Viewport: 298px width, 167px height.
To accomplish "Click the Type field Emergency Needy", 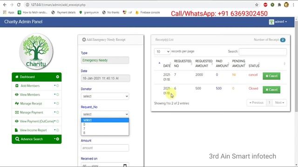I will [x=105, y=60].
